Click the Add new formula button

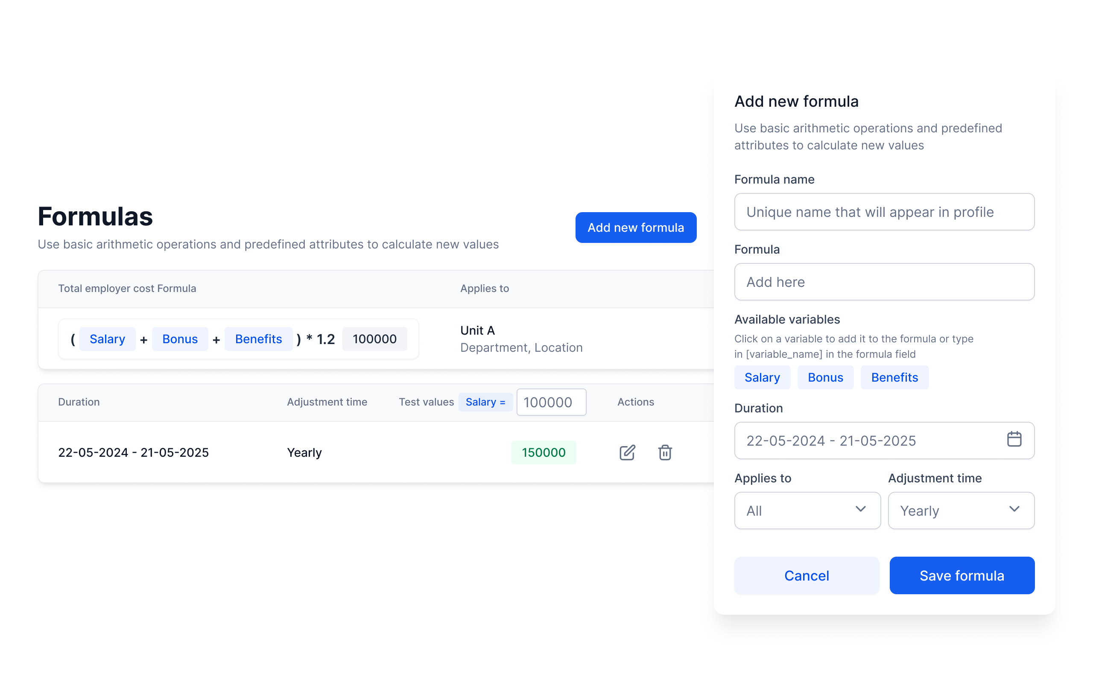pos(636,227)
